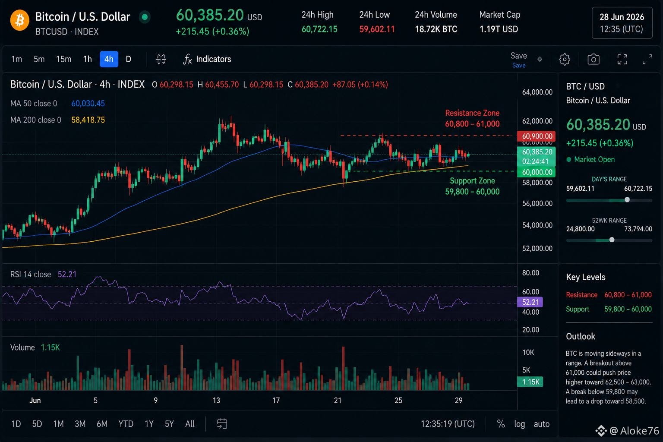The height and width of the screenshot is (442, 663).
Task: Click the Support Zone chart annotation
Action: click(472, 186)
